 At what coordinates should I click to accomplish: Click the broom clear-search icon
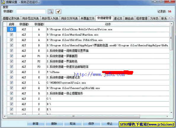pyautogui.click(x=58, y=12)
